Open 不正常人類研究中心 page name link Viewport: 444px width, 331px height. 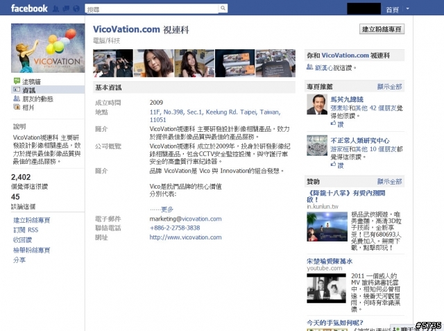(x=360, y=140)
